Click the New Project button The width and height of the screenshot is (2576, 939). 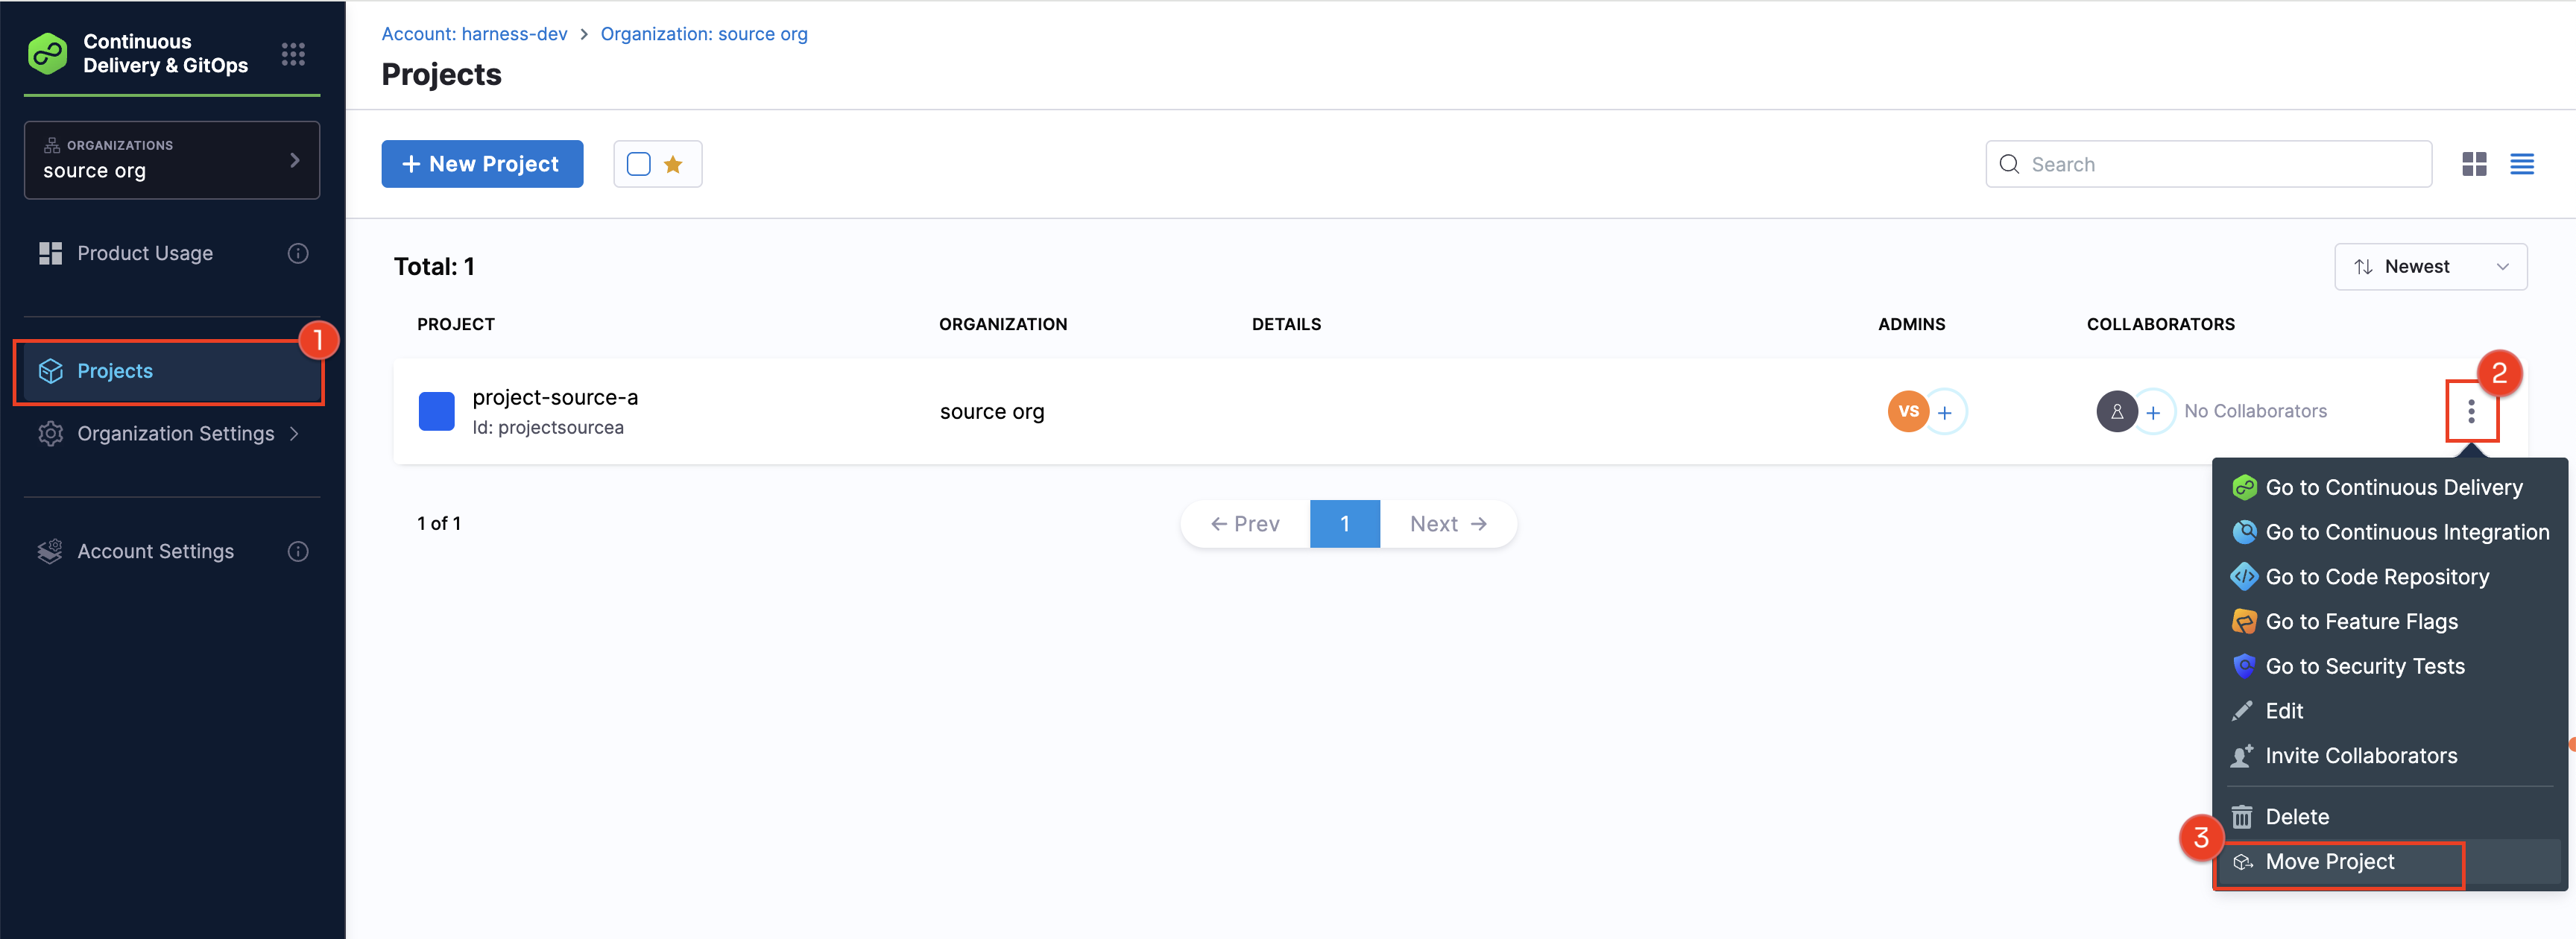pos(482,164)
